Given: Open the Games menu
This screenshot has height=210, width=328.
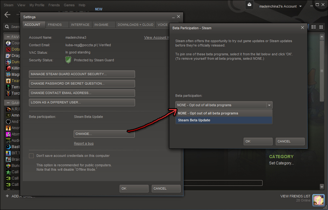Looking at the screenshot, I should 69,5.
